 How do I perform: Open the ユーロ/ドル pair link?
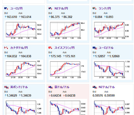(x=106, y=48)
